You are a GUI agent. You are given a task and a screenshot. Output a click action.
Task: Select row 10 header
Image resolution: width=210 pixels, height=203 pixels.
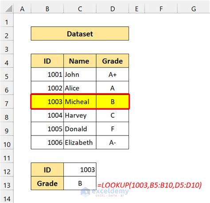coord(7,143)
